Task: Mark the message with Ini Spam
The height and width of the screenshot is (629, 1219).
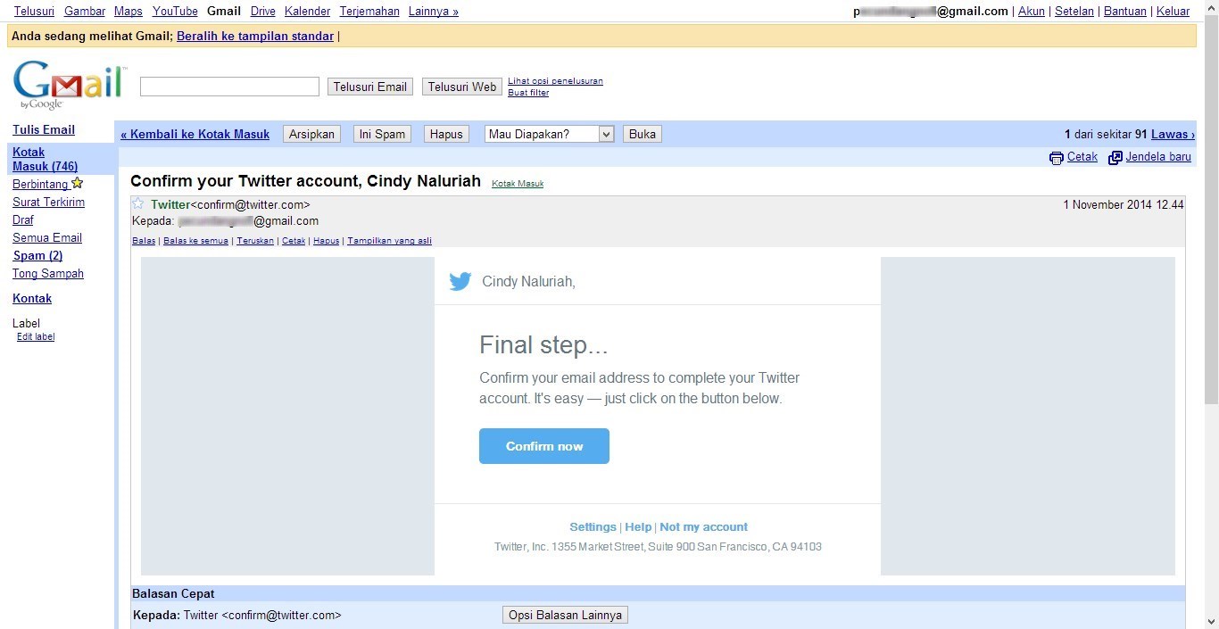Action: [381, 134]
